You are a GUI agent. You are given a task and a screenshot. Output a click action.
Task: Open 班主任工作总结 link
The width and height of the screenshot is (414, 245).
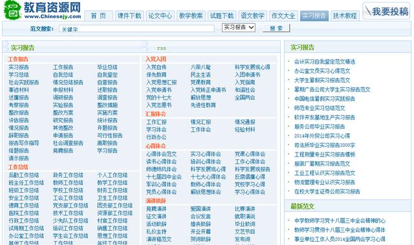tap(27, 183)
